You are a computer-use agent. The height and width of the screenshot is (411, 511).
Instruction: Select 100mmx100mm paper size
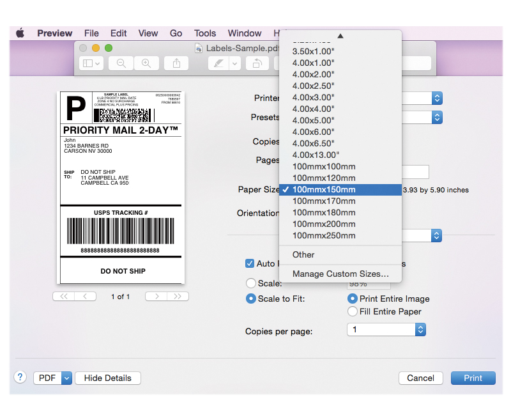point(340,167)
